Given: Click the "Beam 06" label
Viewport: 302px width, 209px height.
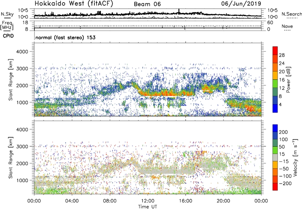Looking at the screenshot, I should (147, 4).
